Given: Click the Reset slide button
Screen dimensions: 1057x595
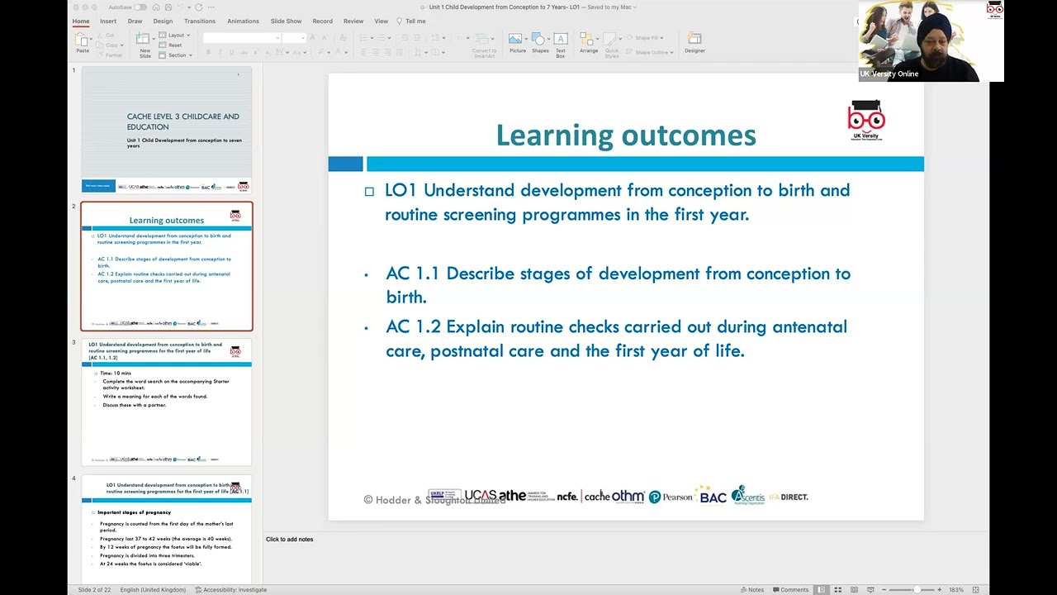Looking at the screenshot, I should point(171,45).
